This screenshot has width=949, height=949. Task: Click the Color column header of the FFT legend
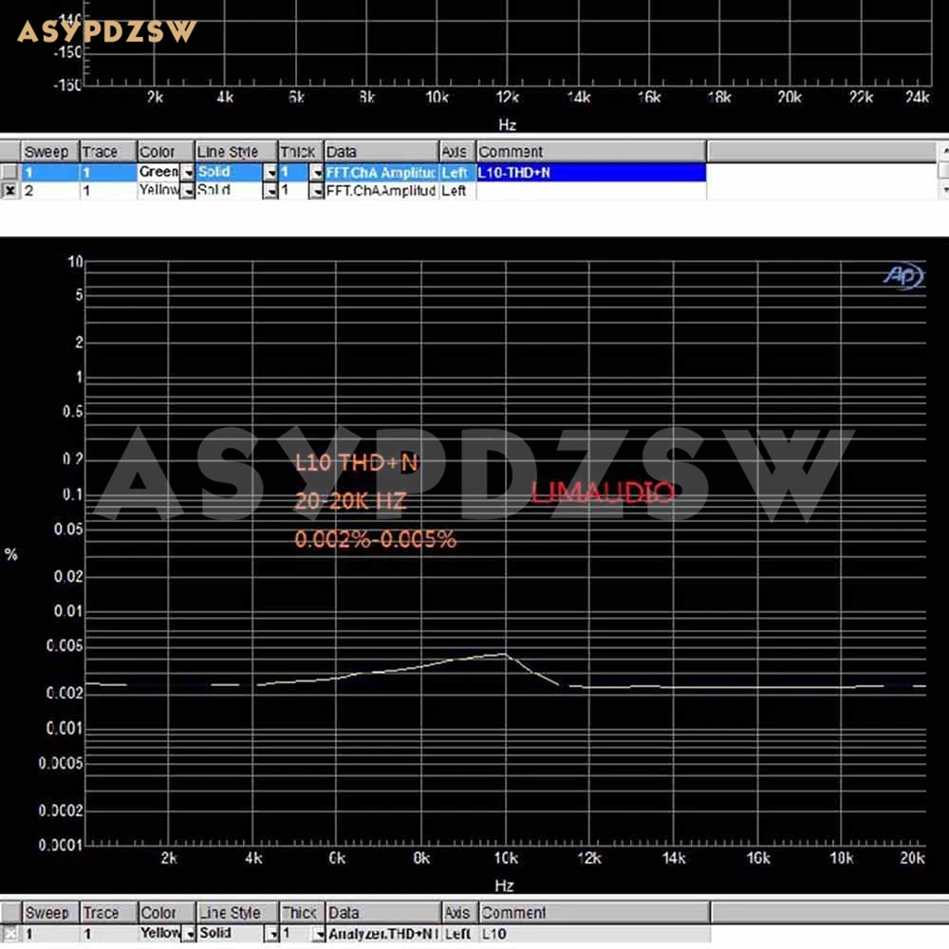click(165, 151)
